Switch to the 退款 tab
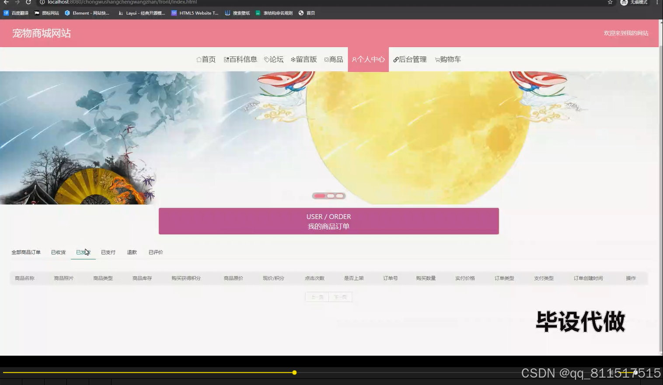The image size is (663, 385). pyautogui.click(x=132, y=252)
